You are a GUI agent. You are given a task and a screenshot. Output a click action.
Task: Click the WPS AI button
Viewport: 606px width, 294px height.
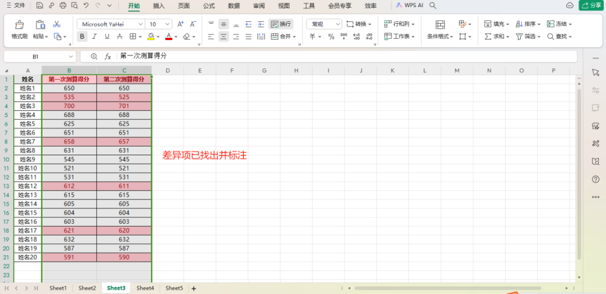409,5
